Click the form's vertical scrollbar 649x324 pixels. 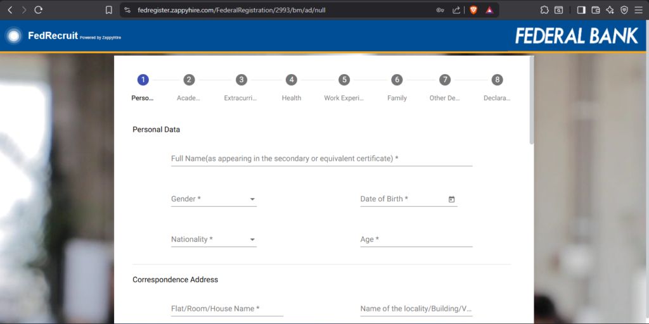[x=532, y=101]
